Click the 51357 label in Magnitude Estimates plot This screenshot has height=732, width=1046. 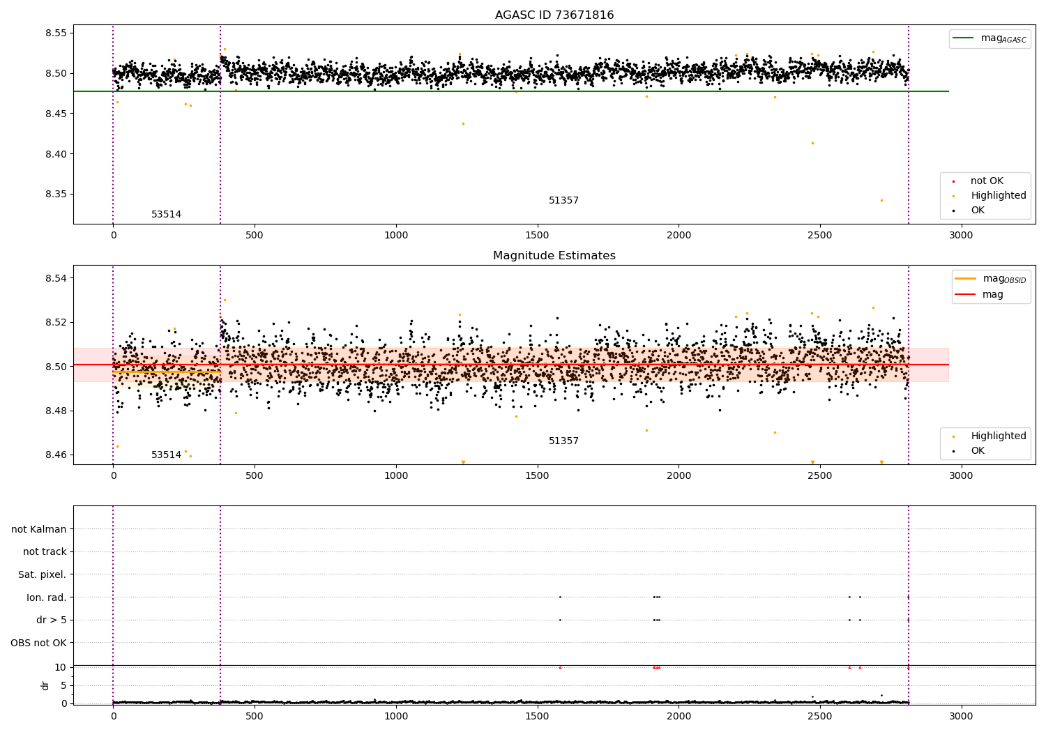563,441
